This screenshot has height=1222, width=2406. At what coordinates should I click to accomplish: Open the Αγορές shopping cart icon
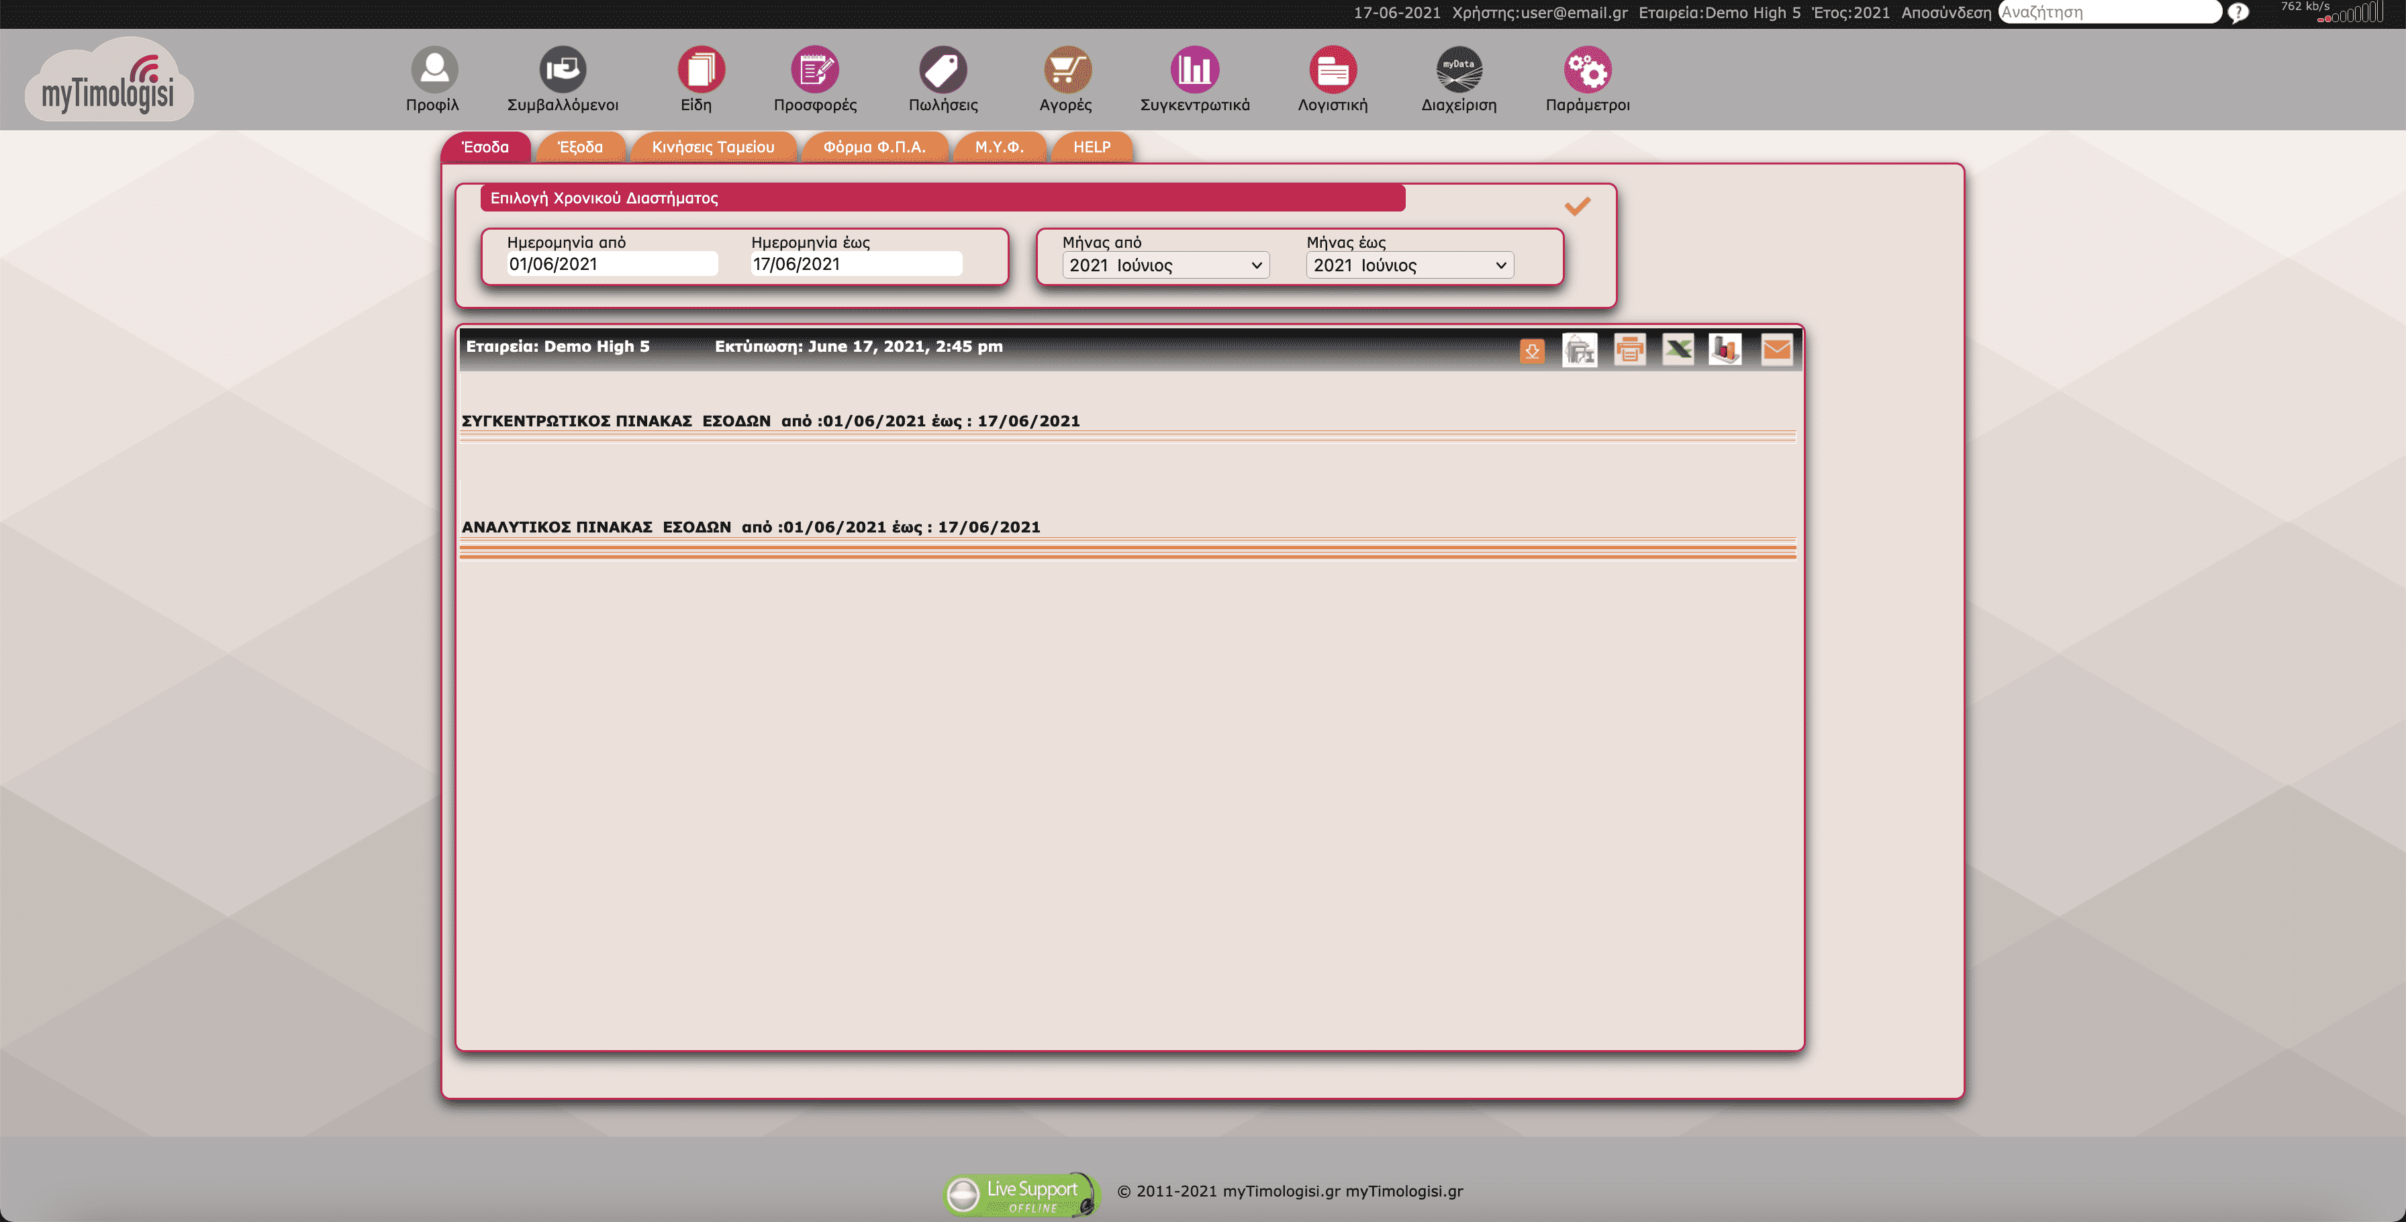pos(1067,70)
